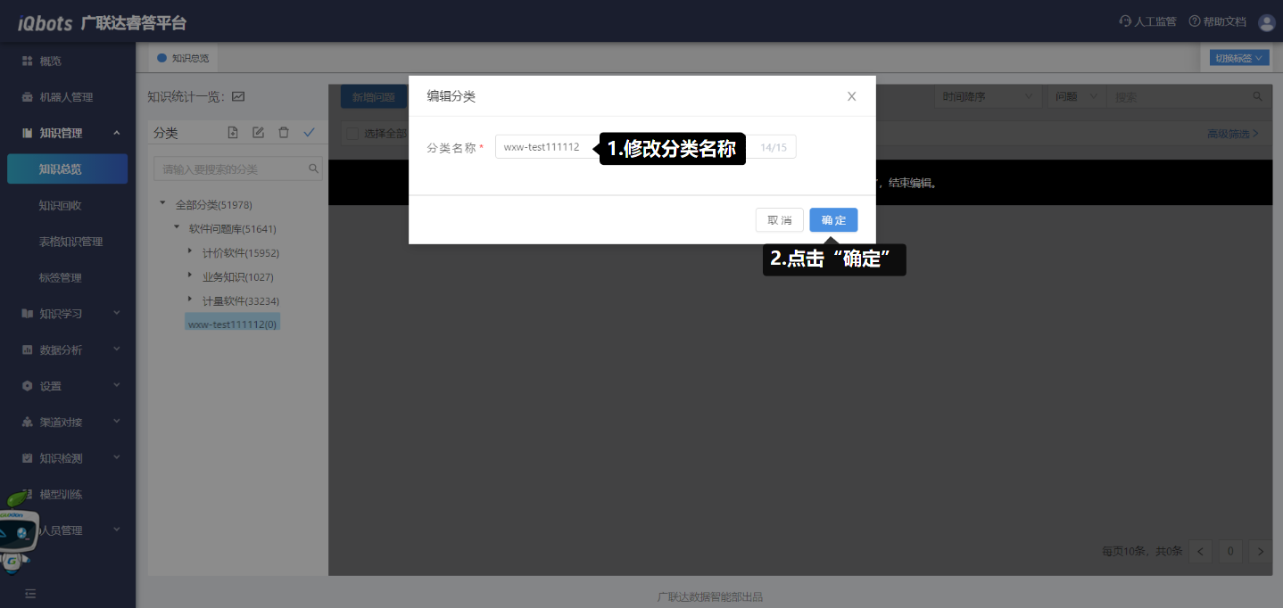Viewport: 1283px width, 608px height.
Task: Click the checkmark icon in category header
Action: tap(309, 133)
